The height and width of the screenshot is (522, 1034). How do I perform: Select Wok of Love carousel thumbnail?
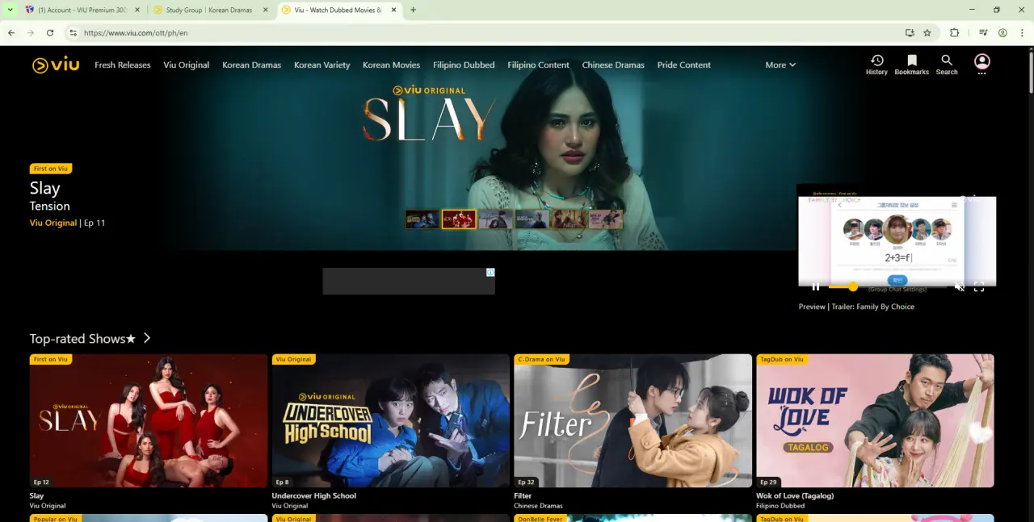coord(606,219)
